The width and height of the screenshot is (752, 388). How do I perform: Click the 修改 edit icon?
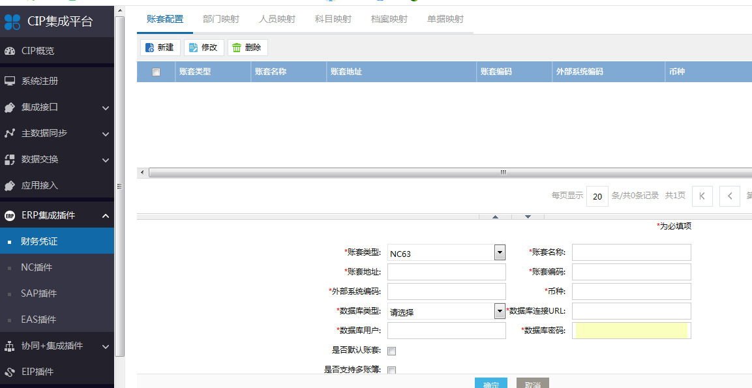193,48
